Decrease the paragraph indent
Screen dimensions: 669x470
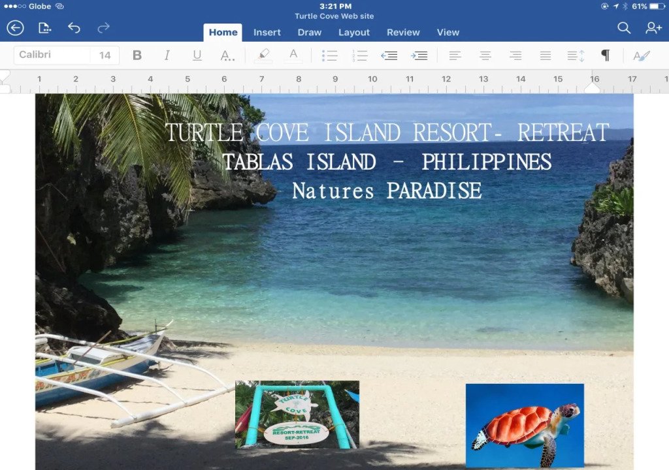click(389, 55)
